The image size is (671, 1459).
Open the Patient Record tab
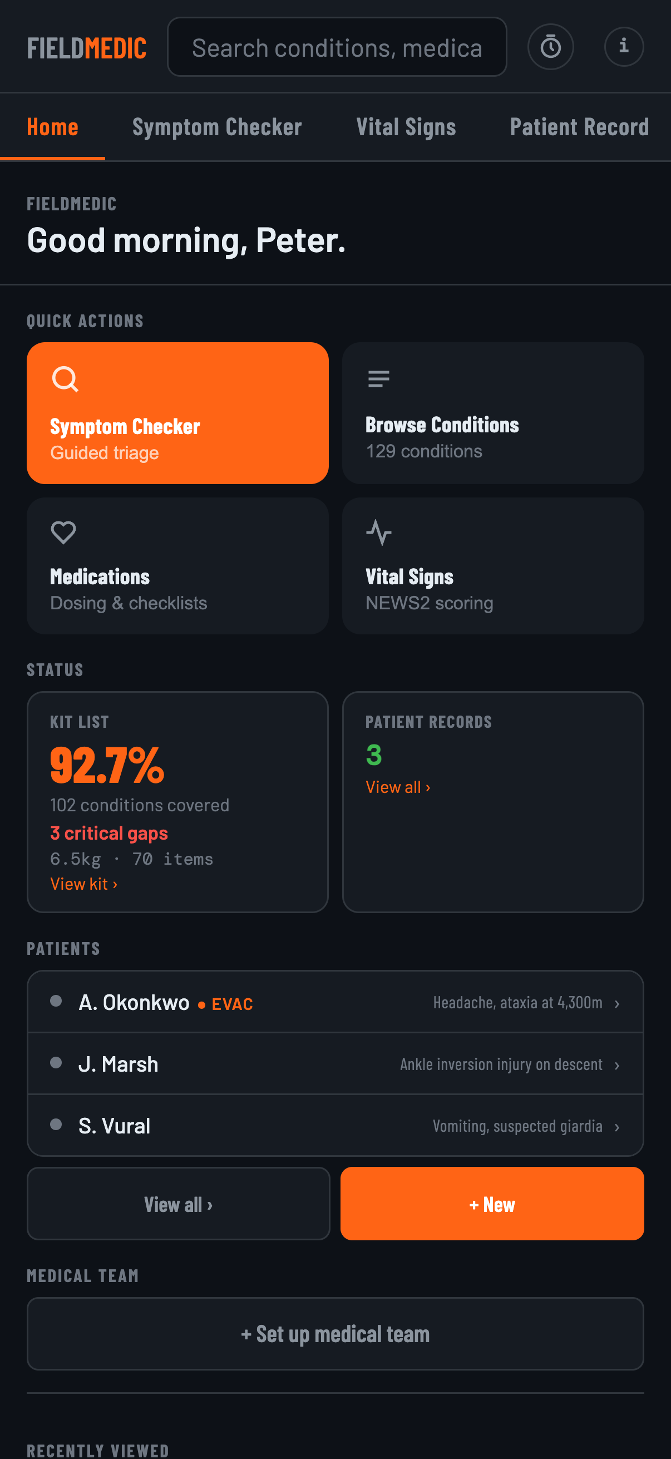tap(579, 127)
